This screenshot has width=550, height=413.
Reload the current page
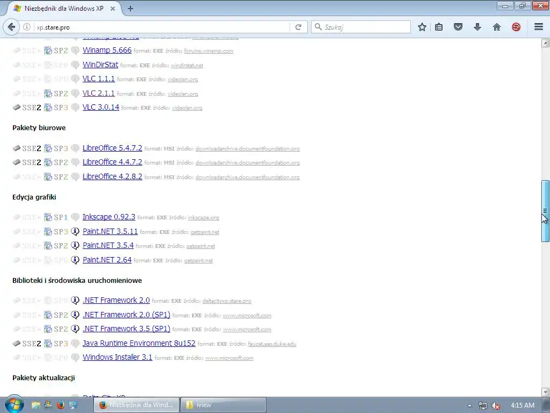pyautogui.click(x=299, y=27)
